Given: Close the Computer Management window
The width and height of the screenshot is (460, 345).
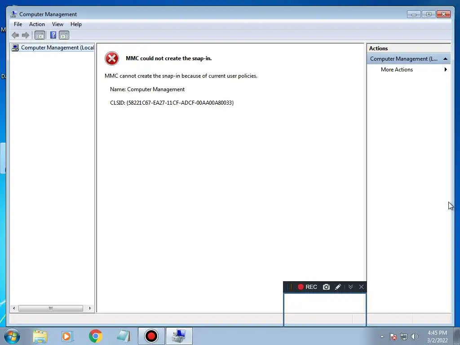Looking at the screenshot, I should [x=443, y=14].
